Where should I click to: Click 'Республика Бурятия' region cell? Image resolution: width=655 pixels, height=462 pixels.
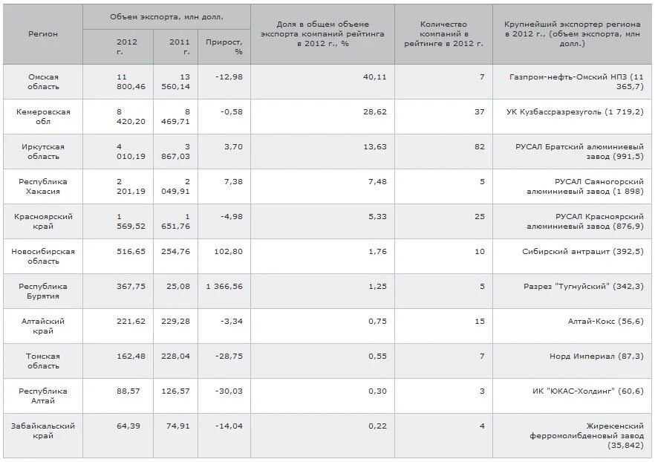point(43,291)
